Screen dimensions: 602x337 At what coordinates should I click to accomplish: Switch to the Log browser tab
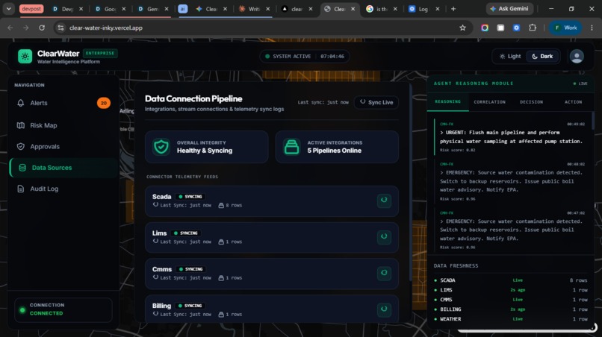pyautogui.click(x=423, y=9)
